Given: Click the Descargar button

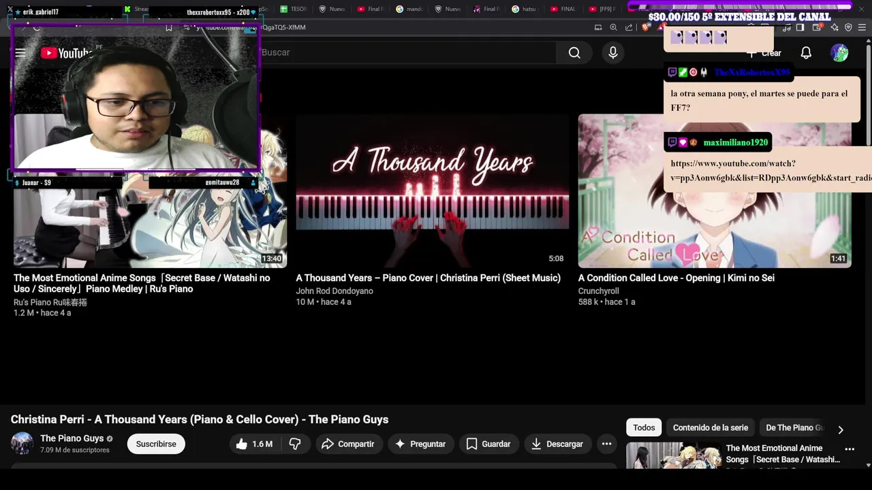Looking at the screenshot, I should [x=557, y=444].
